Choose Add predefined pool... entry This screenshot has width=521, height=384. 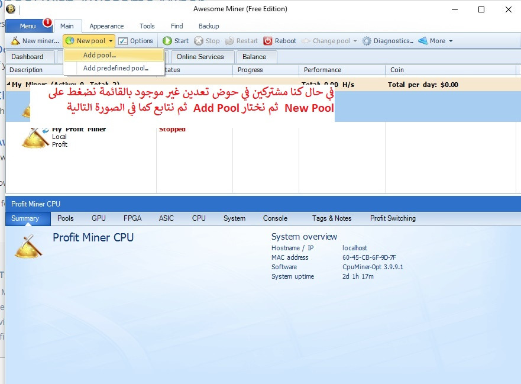(114, 68)
